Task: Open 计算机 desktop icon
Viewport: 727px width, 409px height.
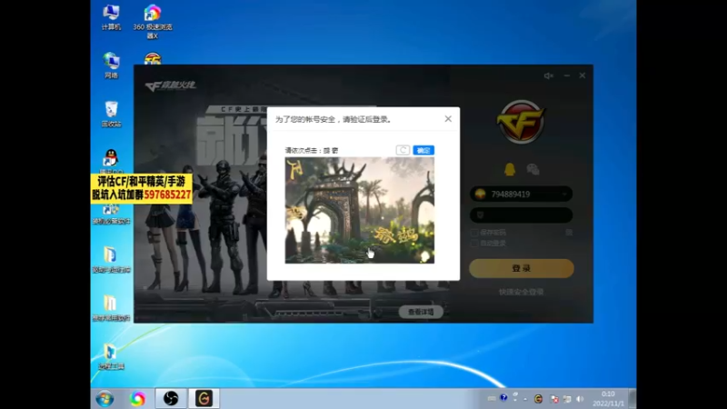Action: point(111,17)
